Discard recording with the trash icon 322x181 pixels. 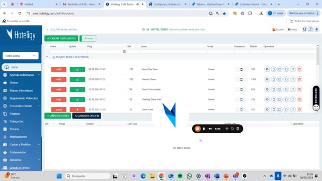point(238,129)
